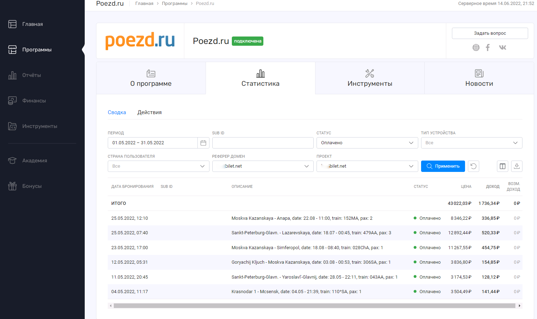Click the price 3 174,53 ₽
Screen dimensions: 537x319
pyautogui.click(x=461, y=277)
